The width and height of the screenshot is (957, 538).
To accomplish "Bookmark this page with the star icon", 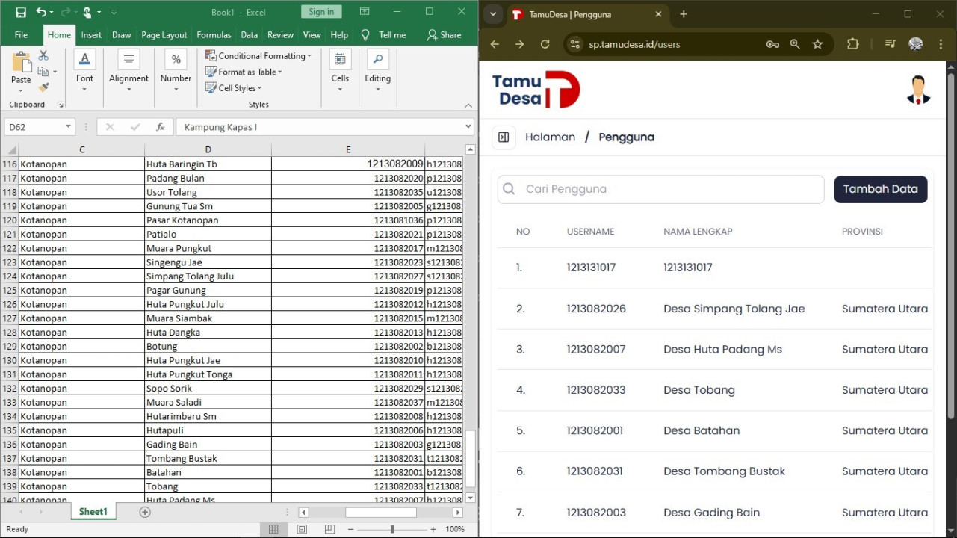I will (817, 44).
